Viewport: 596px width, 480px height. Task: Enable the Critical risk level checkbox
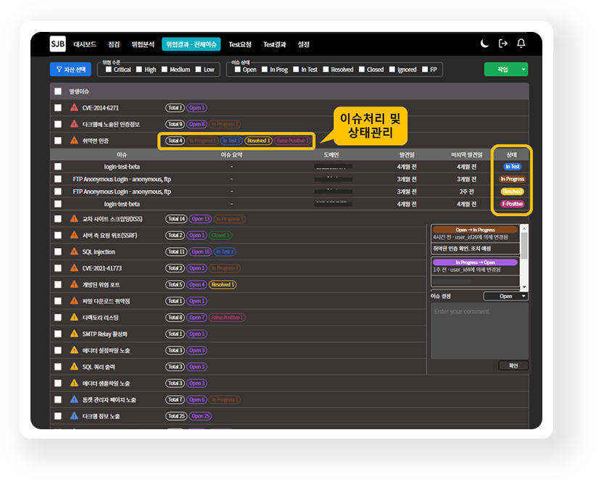pos(108,70)
